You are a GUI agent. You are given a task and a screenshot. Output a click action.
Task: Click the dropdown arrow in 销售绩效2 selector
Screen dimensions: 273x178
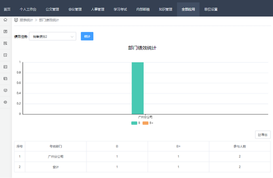72,37
